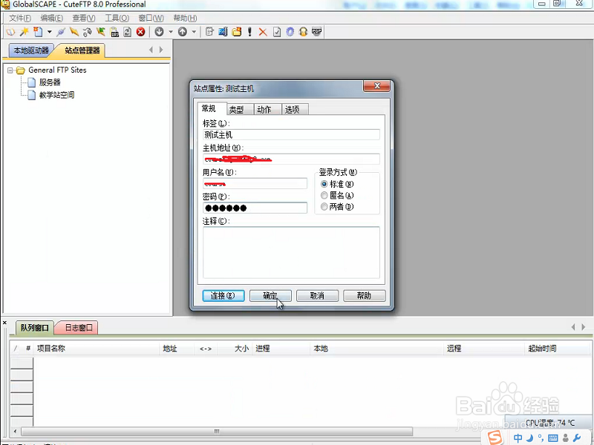Click the New Folder toolbar icon
The image size is (594, 445).
click(x=237, y=32)
